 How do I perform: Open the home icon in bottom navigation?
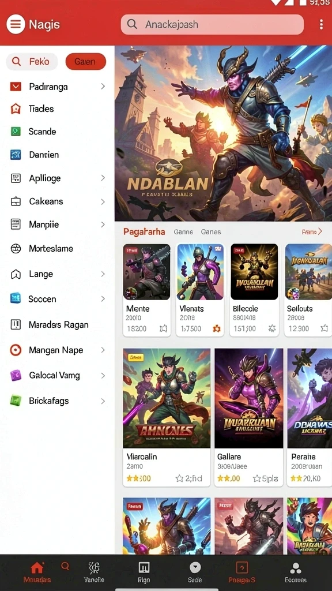click(x=37, y=567)
